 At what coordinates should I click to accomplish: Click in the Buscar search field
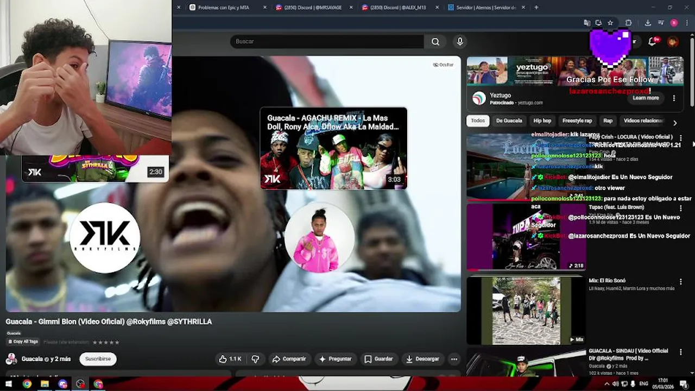pos(327,41)
